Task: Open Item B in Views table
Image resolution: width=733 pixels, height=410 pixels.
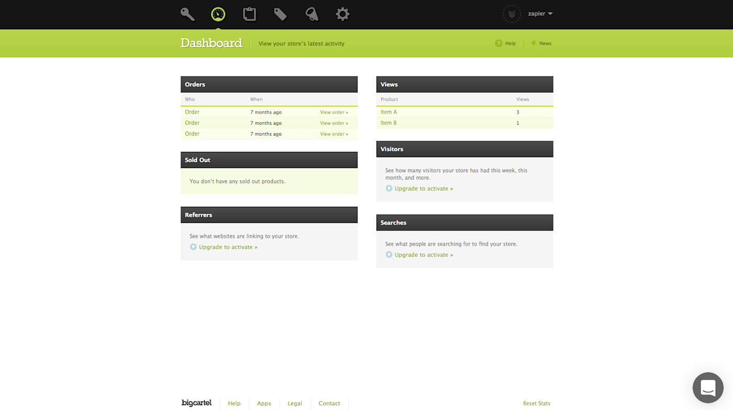Action: 388,123
